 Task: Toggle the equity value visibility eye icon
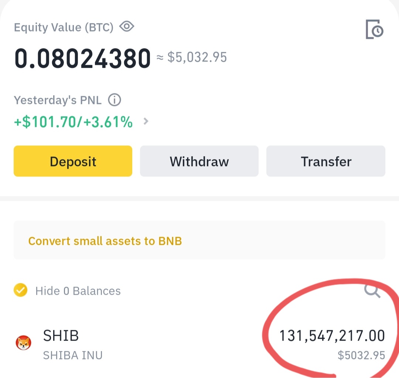pos(127,27)
